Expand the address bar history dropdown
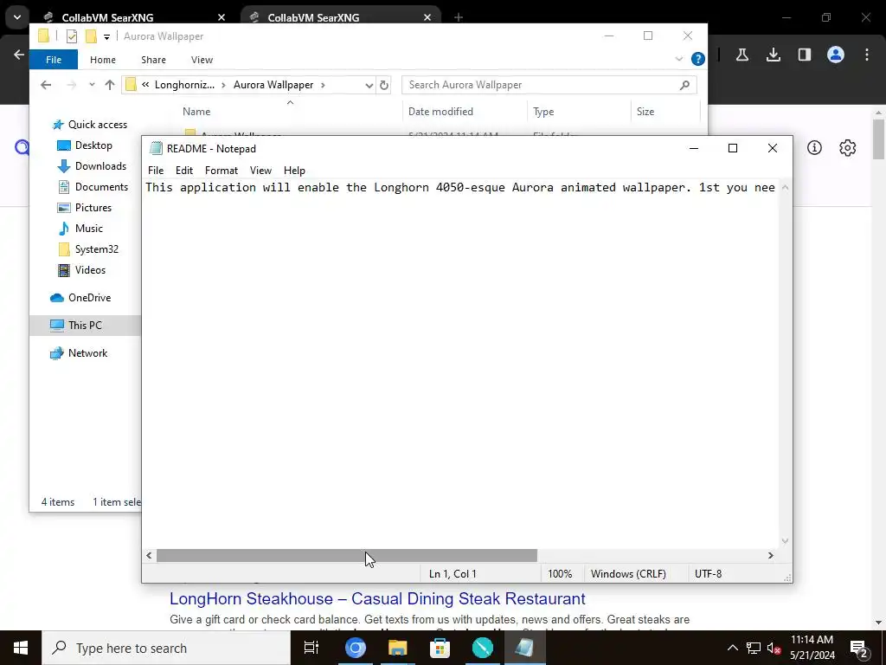This screenshot has width=886, height=665. [369, 86]
